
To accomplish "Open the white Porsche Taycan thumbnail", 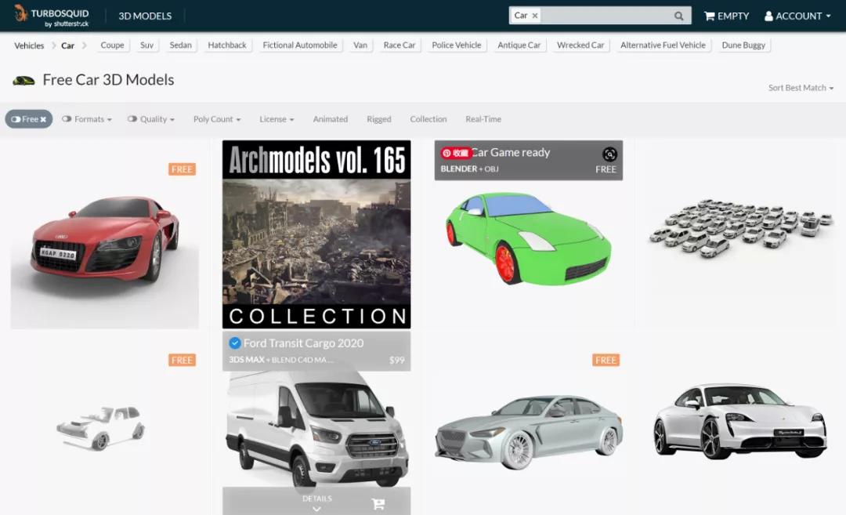I will [740, 421].
